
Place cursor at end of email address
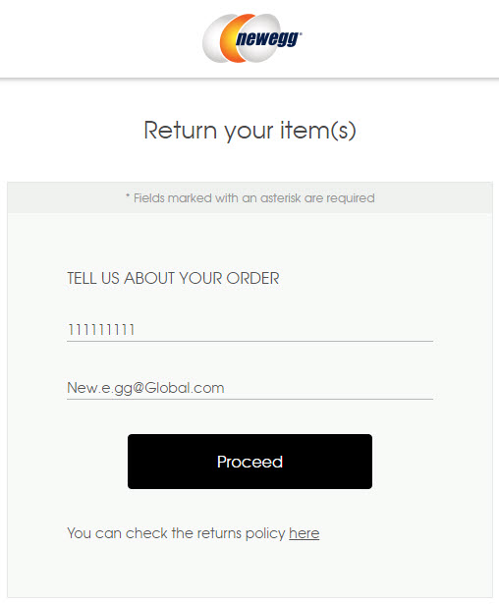tap(225, 388)
